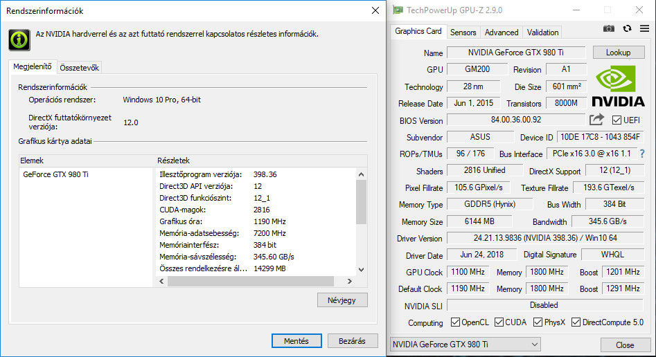Click the Texture Fillrate 193.6 GTexel/s field
The width and height of the screenshot is (656, 357).
click(x=608, y=187)
